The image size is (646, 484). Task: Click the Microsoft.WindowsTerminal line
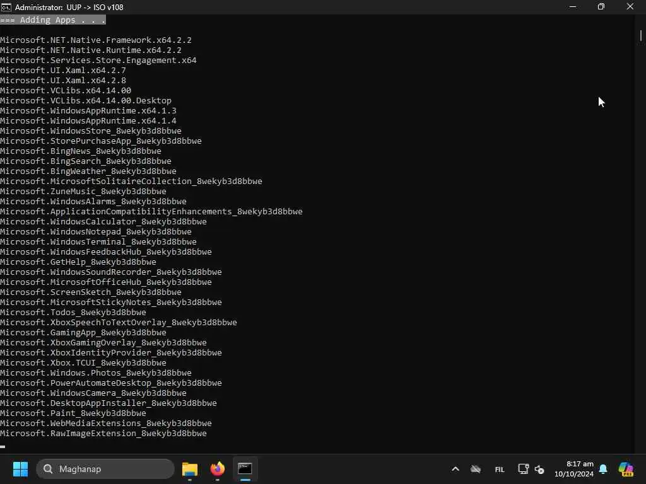(x=98, y=241)
